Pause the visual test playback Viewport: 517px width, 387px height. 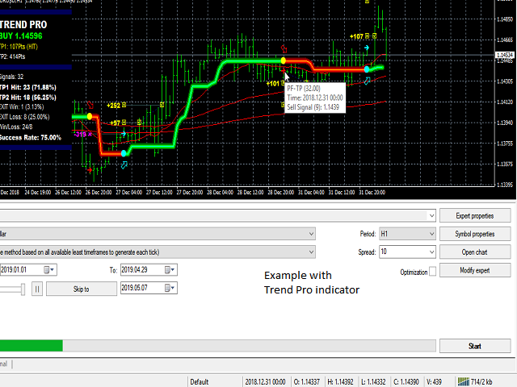click(x=37, y=289)
